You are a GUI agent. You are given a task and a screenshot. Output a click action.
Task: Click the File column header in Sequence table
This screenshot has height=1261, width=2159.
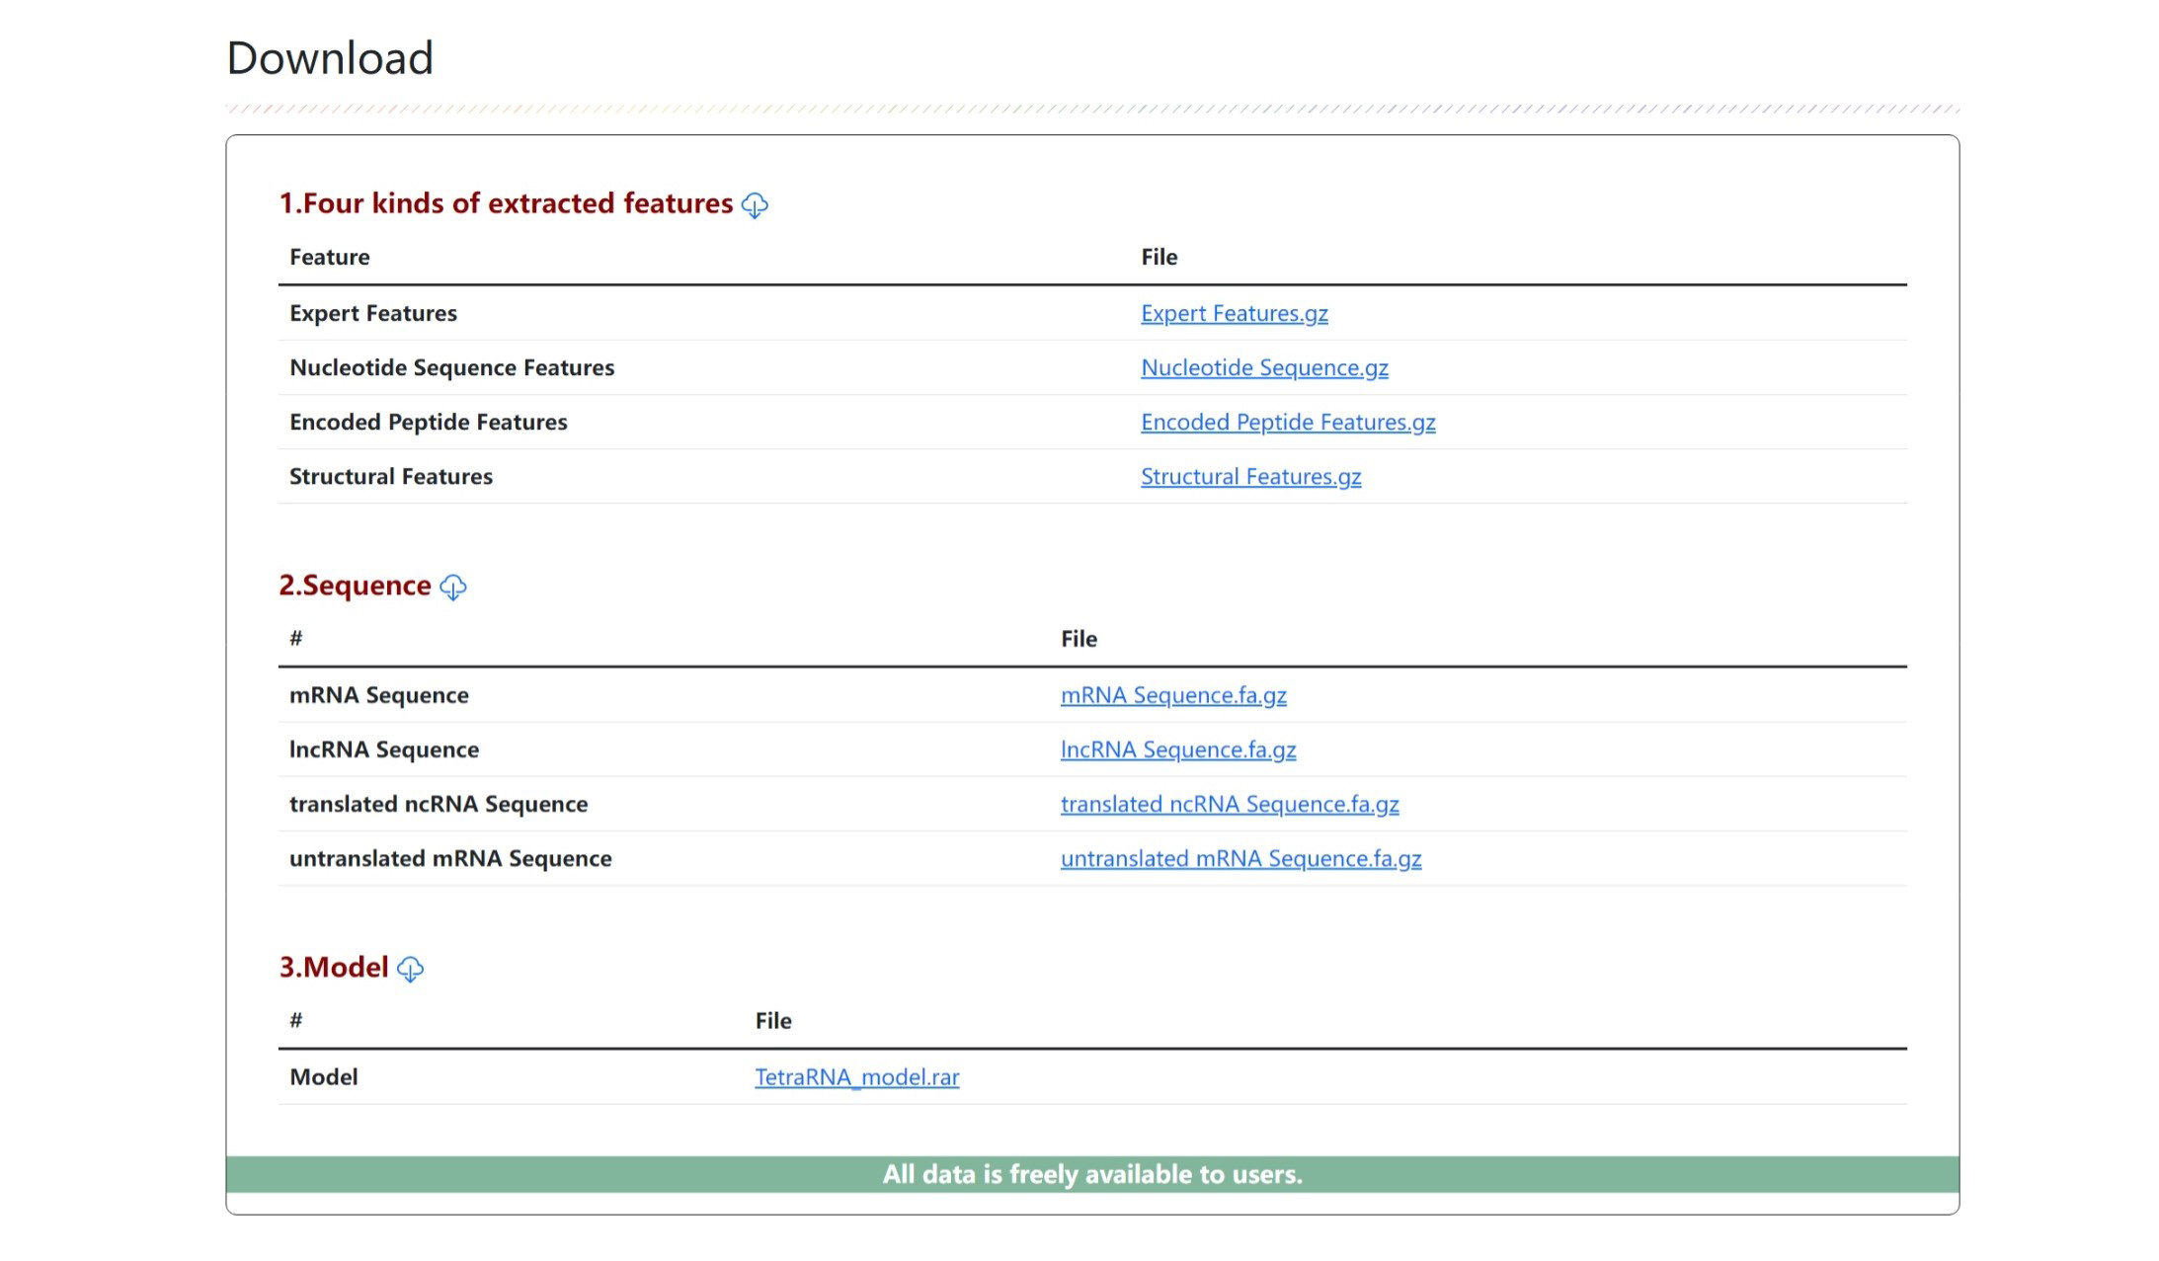click(1079, 639)
